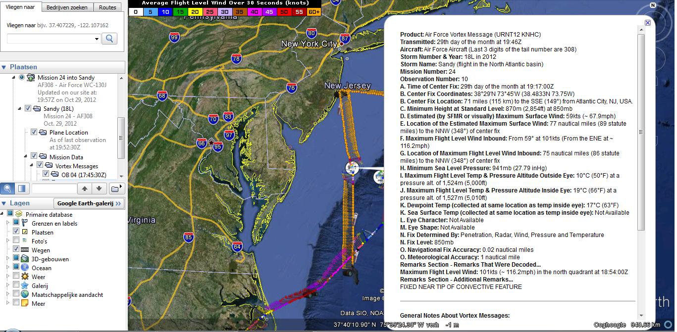This screenshot has height=332, width=677.
Task: Click the folder icon next to OB 04
Action: [x=55, y=174]
